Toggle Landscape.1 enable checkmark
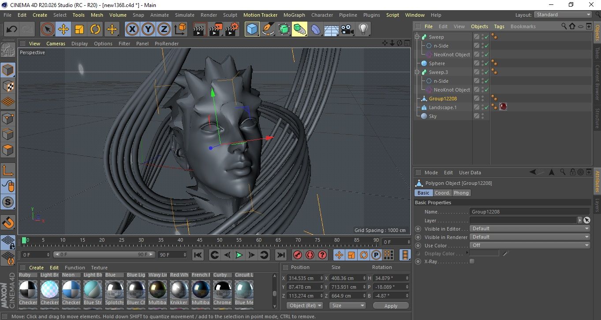 [487, 107]
